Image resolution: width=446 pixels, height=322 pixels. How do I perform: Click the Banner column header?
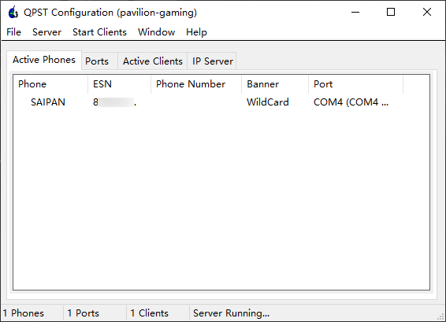(275, 84)
